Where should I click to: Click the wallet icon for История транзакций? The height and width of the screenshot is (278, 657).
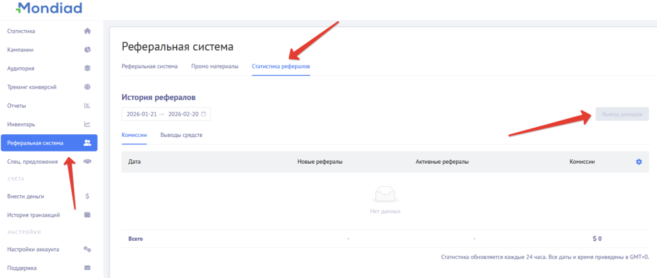tap(87, 214)
